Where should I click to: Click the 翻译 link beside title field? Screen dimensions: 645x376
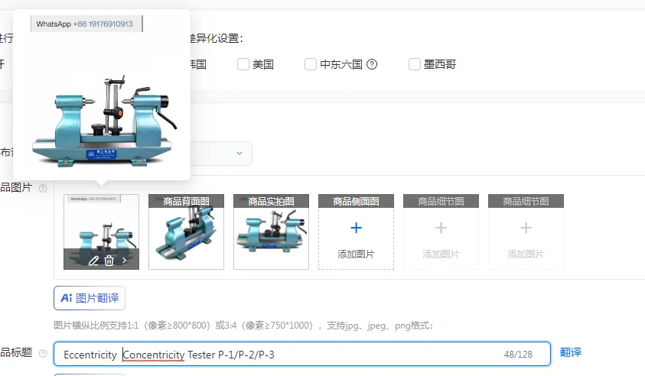click(x=571, y=352)
